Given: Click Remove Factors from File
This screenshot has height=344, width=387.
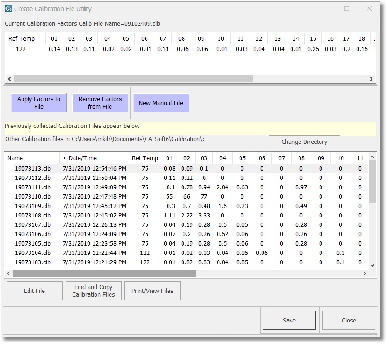Looking at the screenshot, I should [x=100, y=102].
